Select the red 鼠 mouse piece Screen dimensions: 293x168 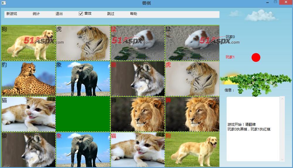pos(137,43)
